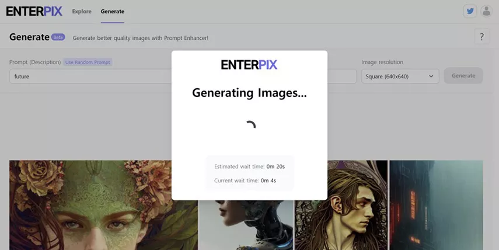Open the robot woman profile thumbnail

coord(246,225)
